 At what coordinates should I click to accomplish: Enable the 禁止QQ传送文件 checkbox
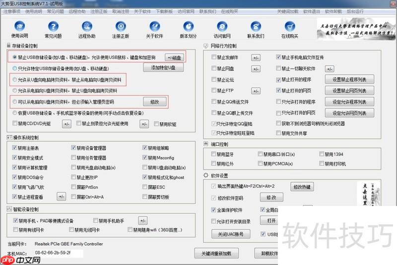click(214, 102)
